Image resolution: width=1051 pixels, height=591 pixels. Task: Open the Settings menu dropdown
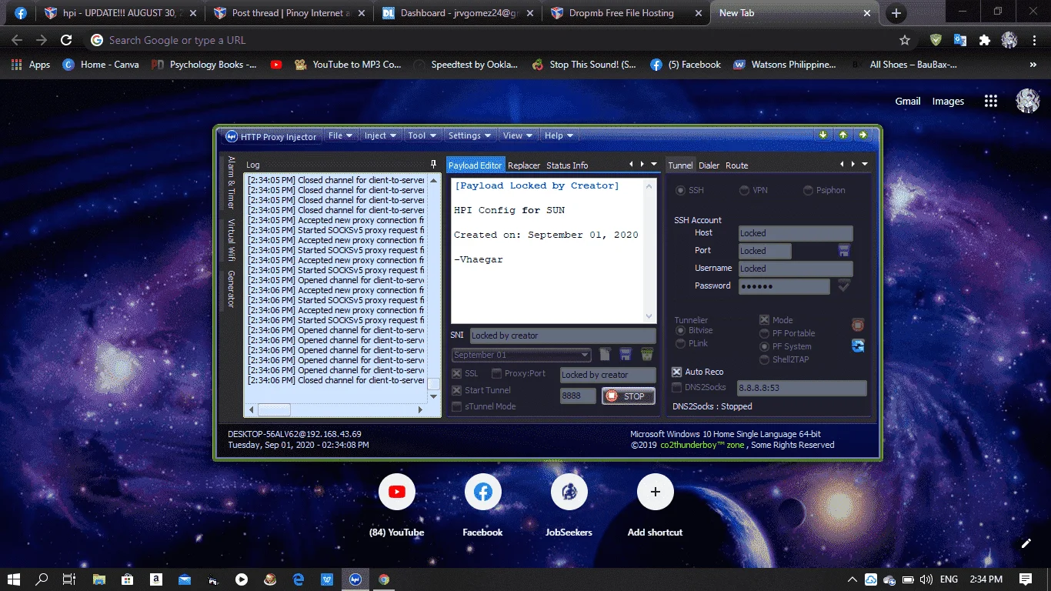click(470, 135)
